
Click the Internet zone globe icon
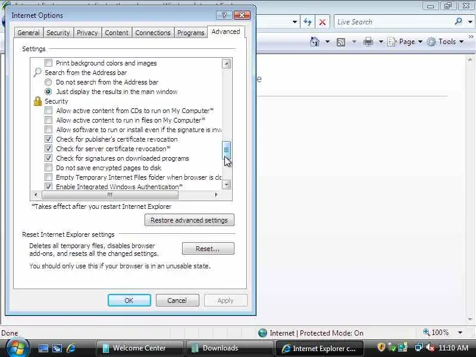(x=262, y=333)
